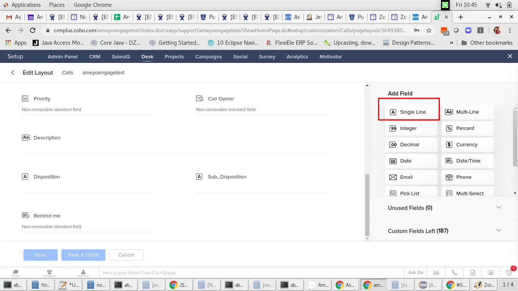Switch to the CRM tab
Image resolution: width=518 pixels, height=291 pixels.
click(x=95, y=56)
